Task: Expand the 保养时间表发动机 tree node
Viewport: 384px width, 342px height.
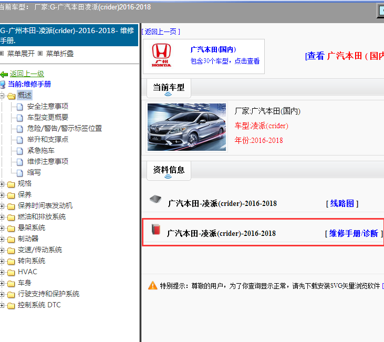Action: [x=2, y=206]
